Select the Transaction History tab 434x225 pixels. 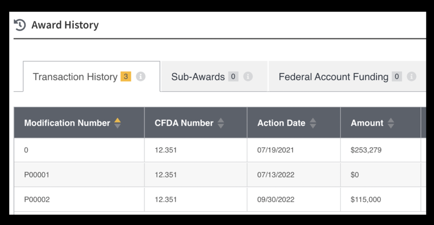point(92,76)
